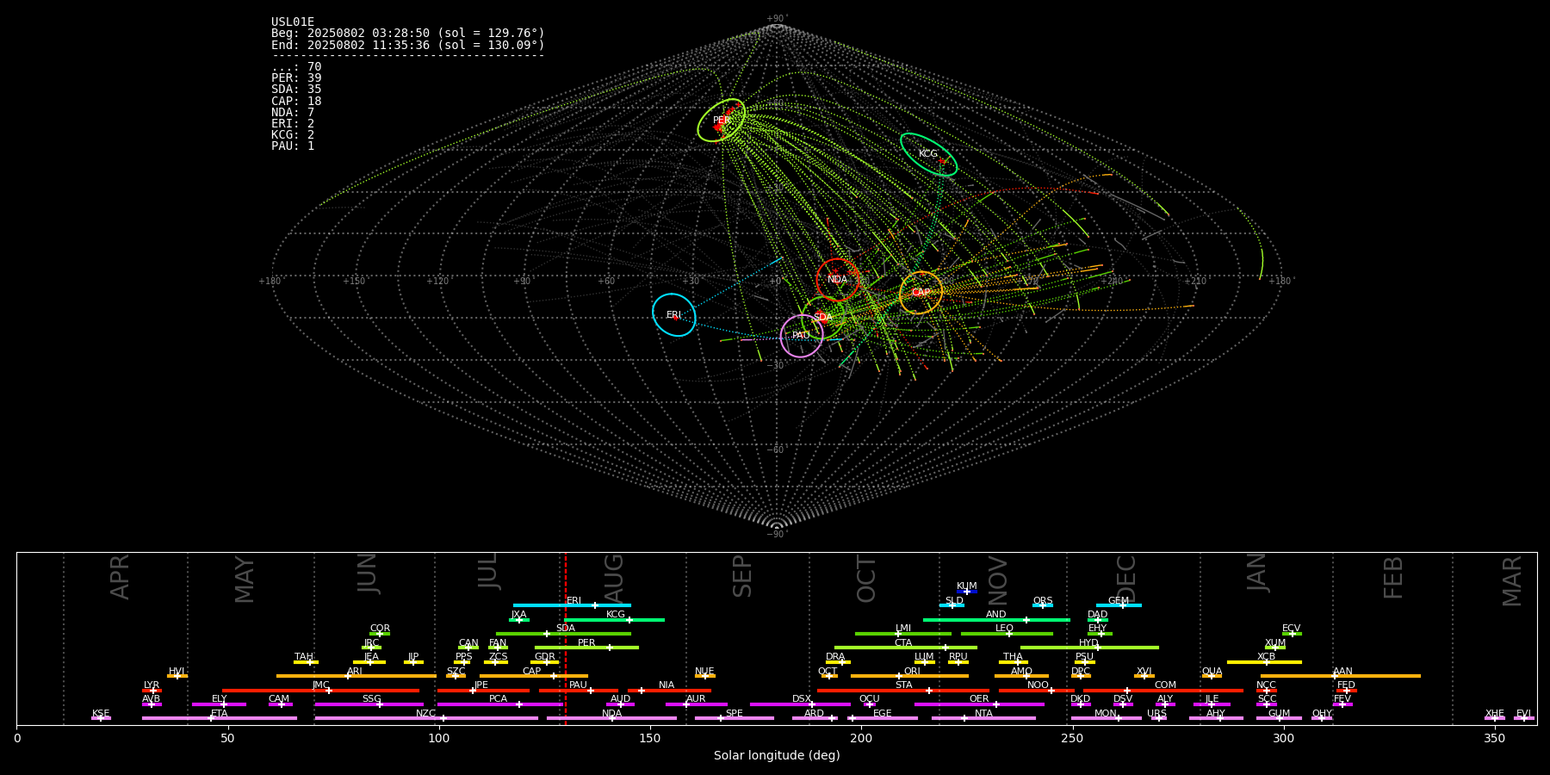Viewport: 1550px width, 775px height.
Task: Click the QUA shower bar in timeline
Action: [1212, 676]
